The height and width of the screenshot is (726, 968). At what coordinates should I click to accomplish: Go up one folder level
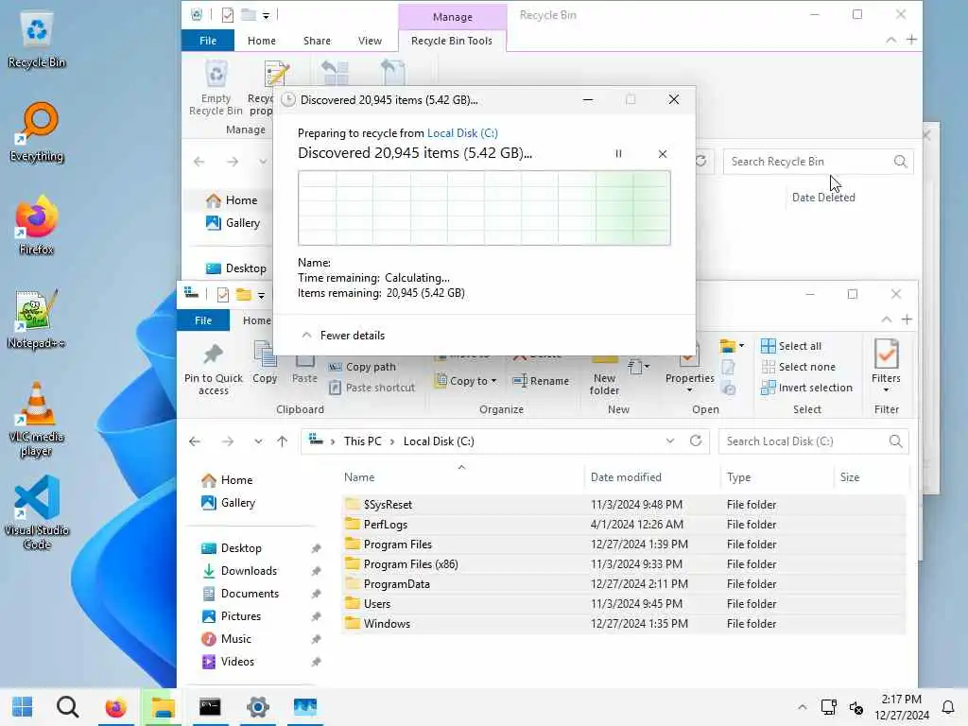coord(282,441)
